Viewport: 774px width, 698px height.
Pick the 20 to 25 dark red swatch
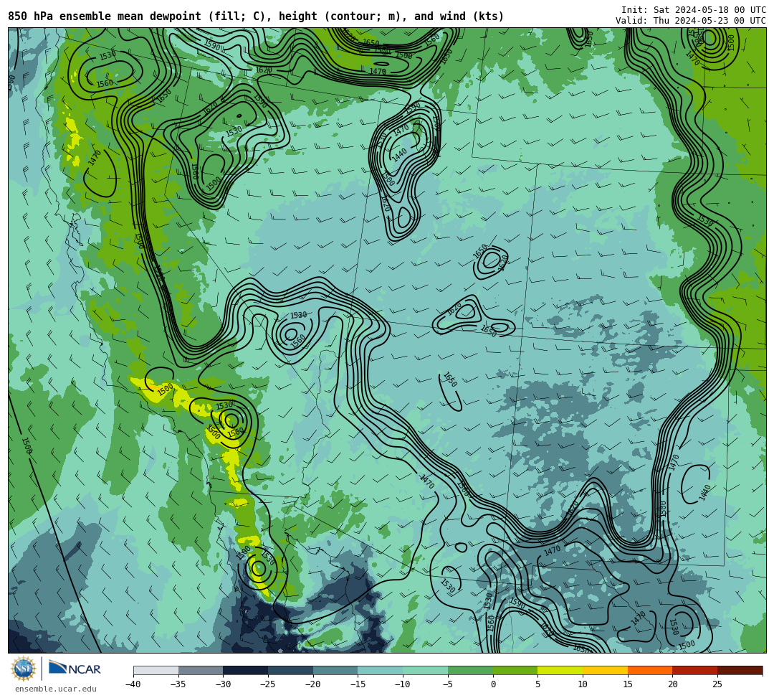[x=695, y=670]
